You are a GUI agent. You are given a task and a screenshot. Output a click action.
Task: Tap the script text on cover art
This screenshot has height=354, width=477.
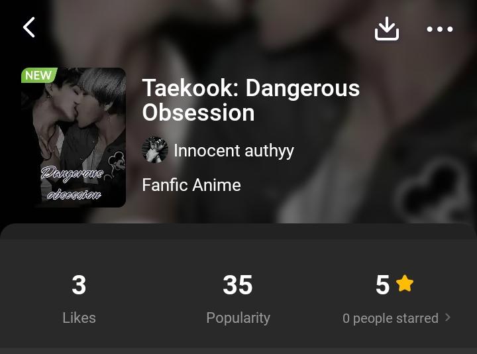72,182
